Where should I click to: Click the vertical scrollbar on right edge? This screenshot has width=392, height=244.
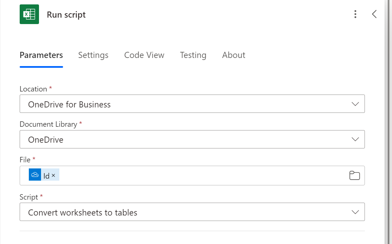(x=388, y=122)
